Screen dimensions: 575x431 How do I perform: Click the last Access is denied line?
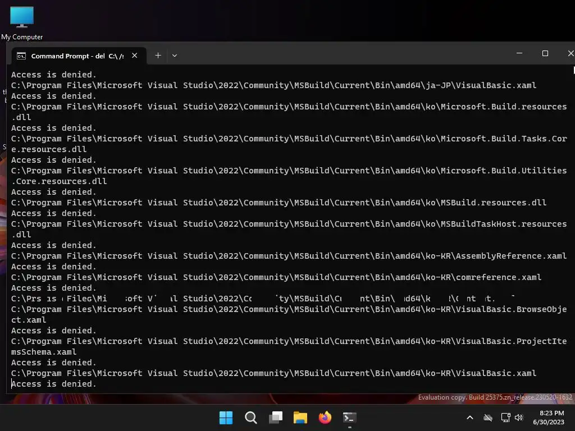[x=54, y=384]
